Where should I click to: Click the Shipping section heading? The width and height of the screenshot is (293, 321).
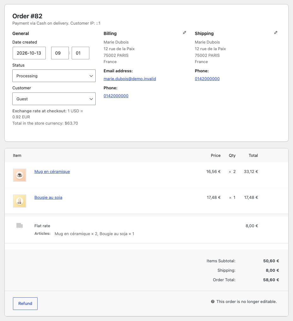[x=204, y=33]
